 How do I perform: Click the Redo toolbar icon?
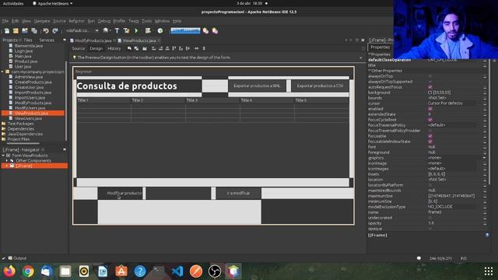click(55, 31)
